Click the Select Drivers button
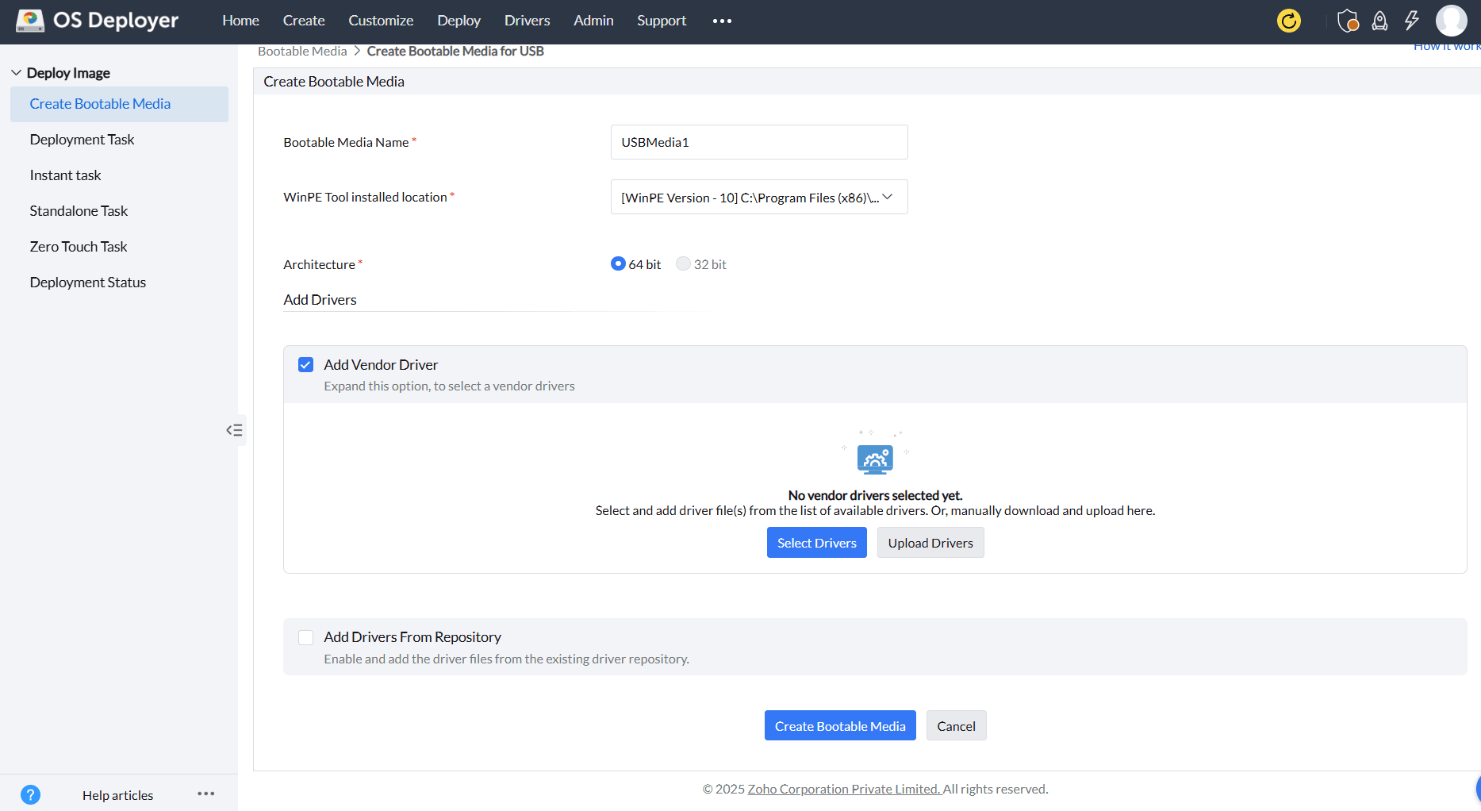The image size is (1481, 811). [x=816, y=542]
